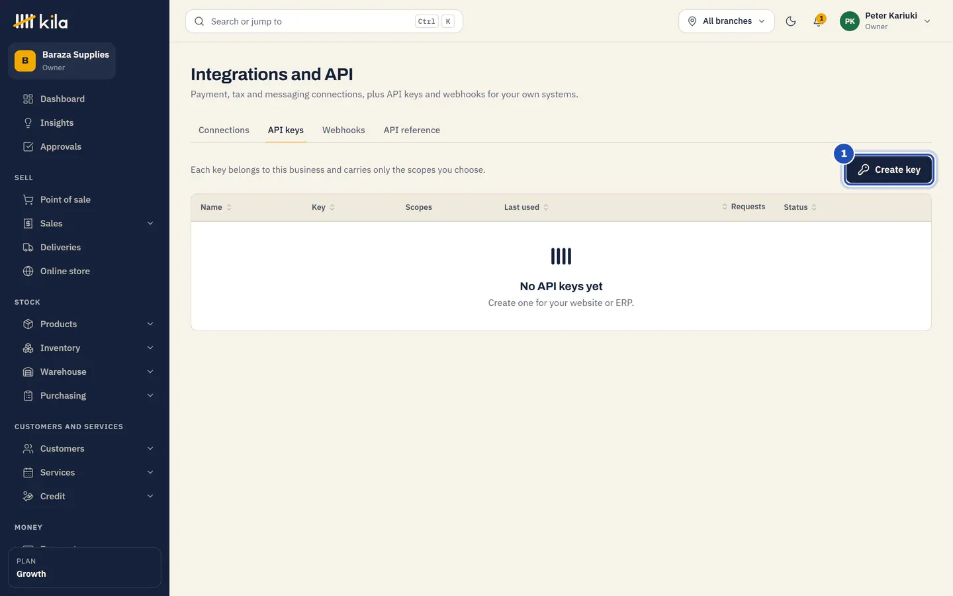Viewport: 953px width, 596px height.
Task: Open the API reference tab
Action: pos(412,130)
